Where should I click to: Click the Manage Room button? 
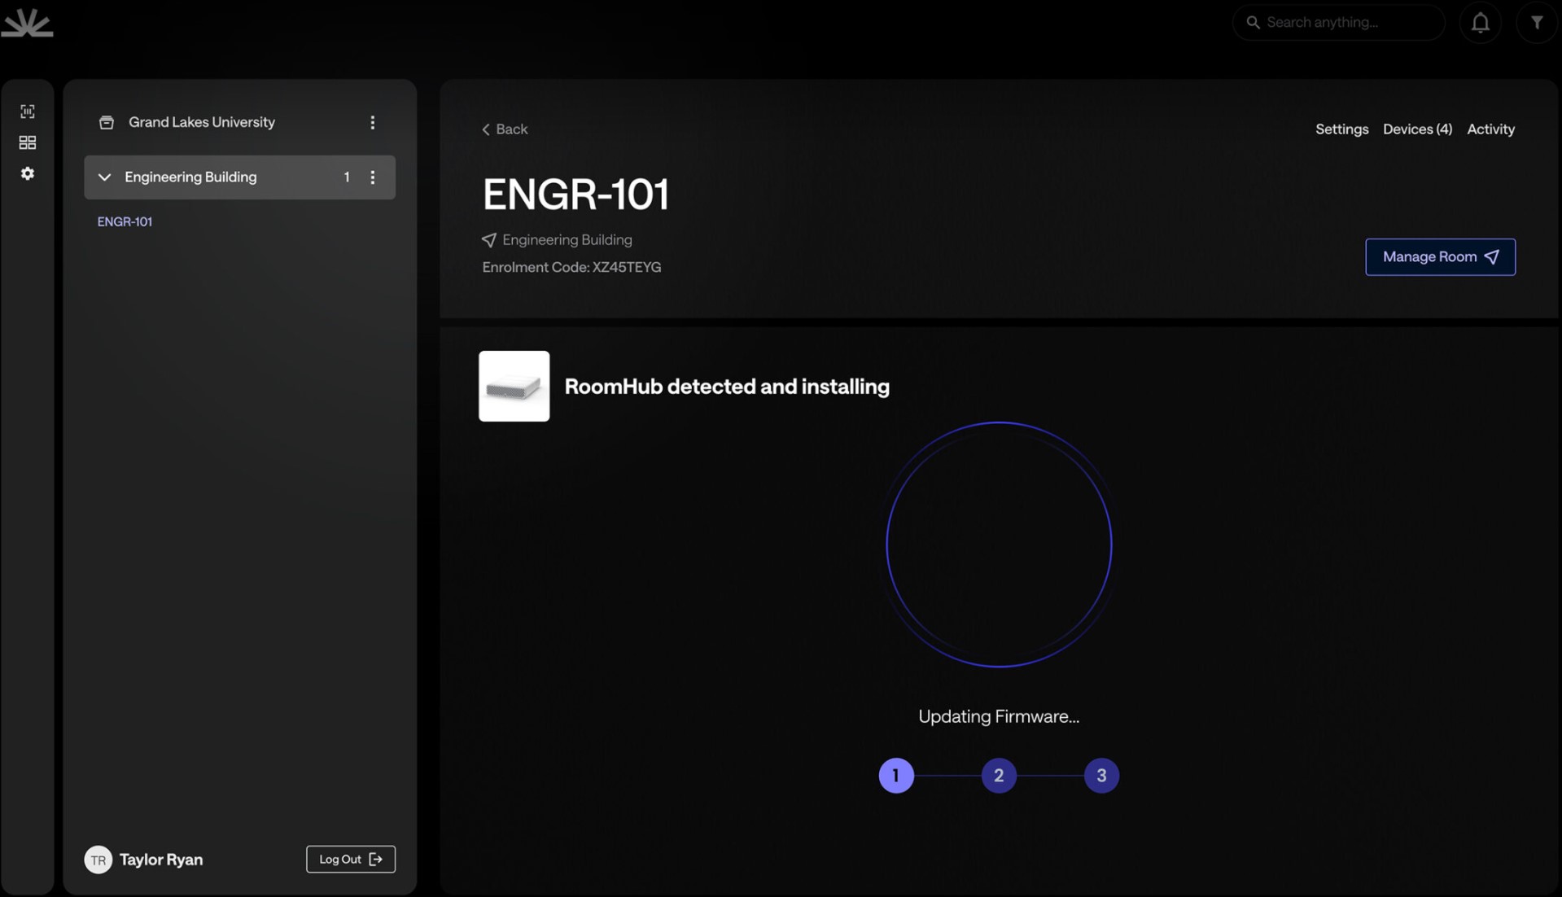coord(1439,257)
